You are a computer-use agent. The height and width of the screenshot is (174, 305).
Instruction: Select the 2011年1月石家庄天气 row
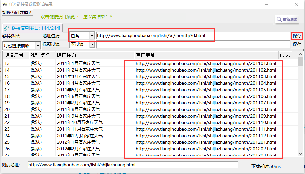[x=78, y=63]
